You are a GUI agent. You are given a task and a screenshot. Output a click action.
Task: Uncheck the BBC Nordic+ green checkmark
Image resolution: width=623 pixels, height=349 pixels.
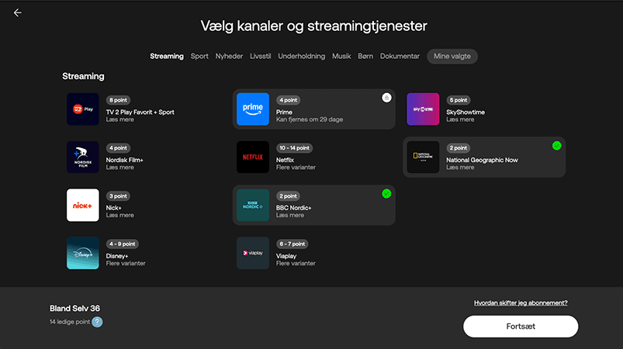point(386,193)
